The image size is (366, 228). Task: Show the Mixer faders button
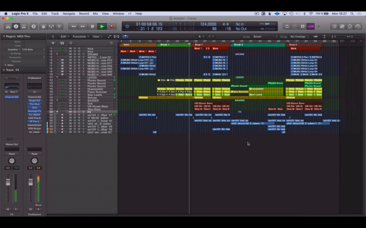tap(51, 27)
